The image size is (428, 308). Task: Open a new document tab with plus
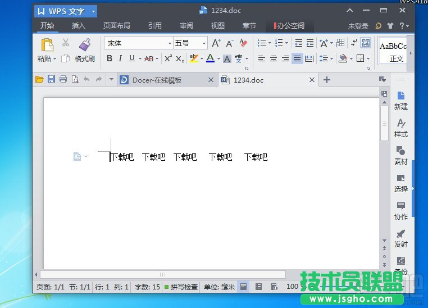(x=327, y=80)
